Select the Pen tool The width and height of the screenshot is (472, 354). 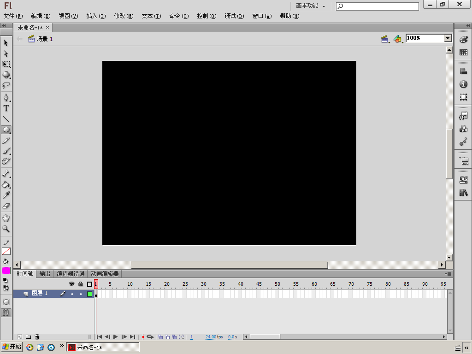click(x=6, y=98)
